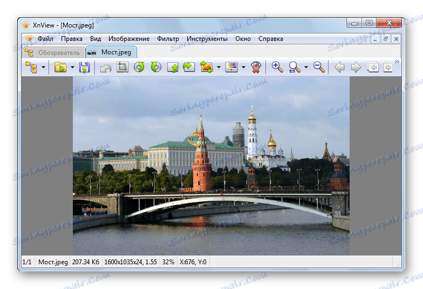Go to previous file with left arrow
The height and width of the screenshot is (289, 423).
[x=339, y=67]
